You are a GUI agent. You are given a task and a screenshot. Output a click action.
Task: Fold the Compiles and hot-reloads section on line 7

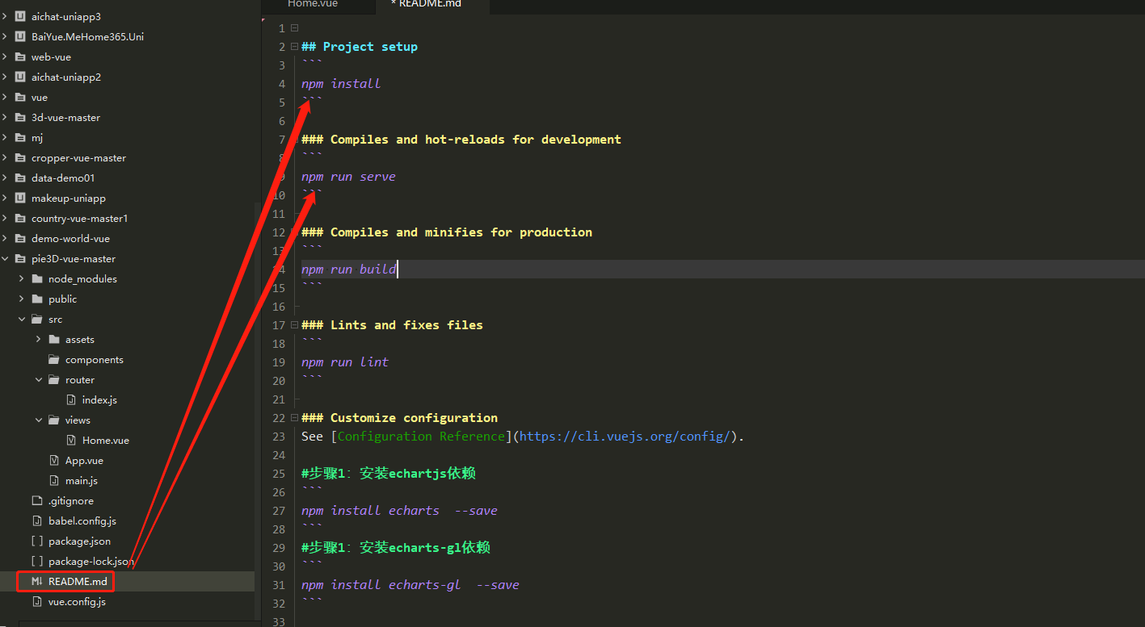coord(294,140)
